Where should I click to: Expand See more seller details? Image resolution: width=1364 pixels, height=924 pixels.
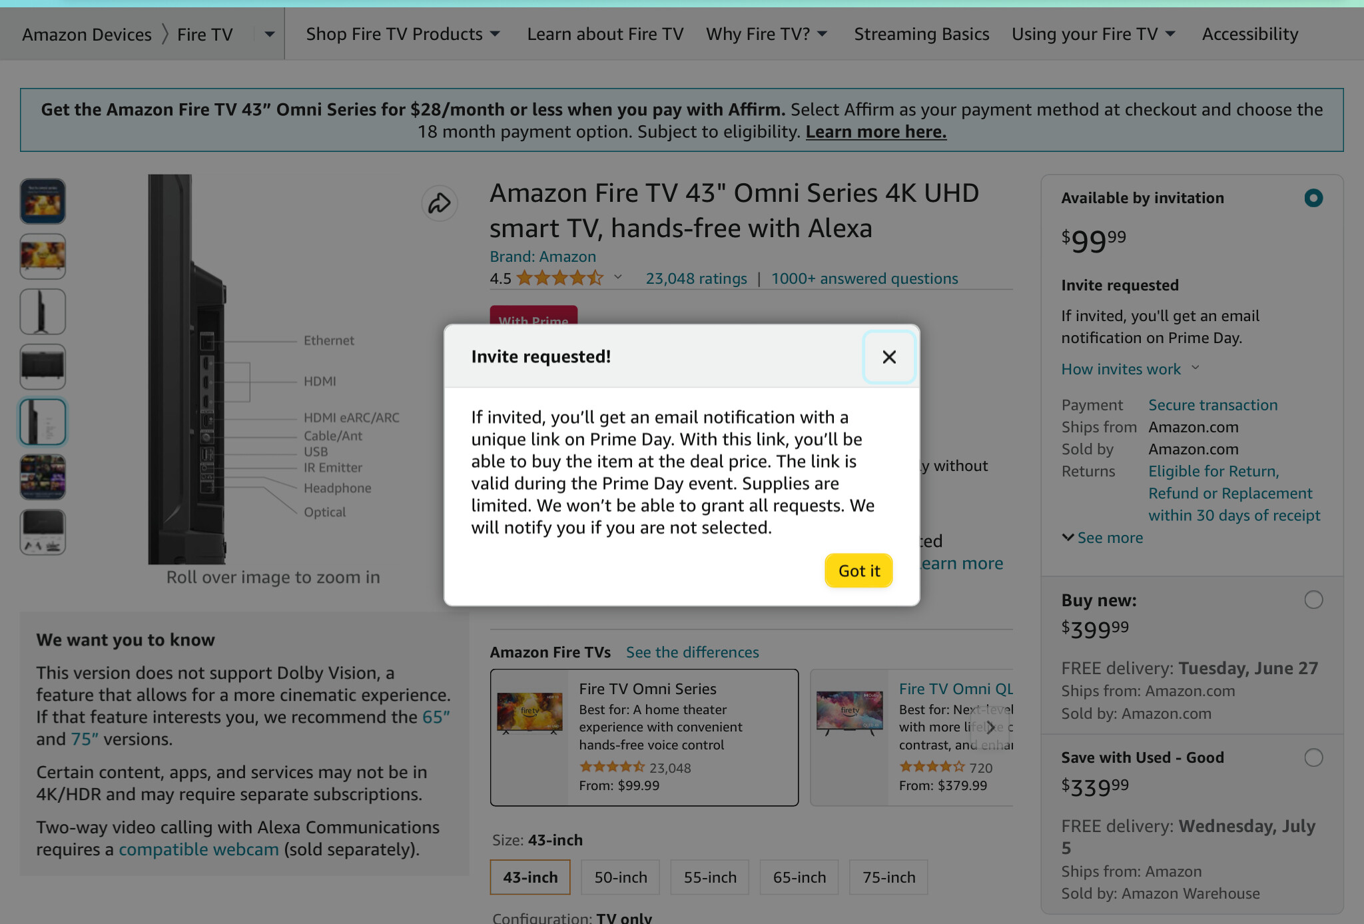(1102, 538)
